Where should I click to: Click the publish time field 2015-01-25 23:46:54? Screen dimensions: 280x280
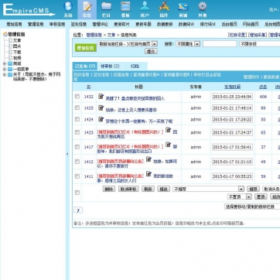click(x=232, y=97)
